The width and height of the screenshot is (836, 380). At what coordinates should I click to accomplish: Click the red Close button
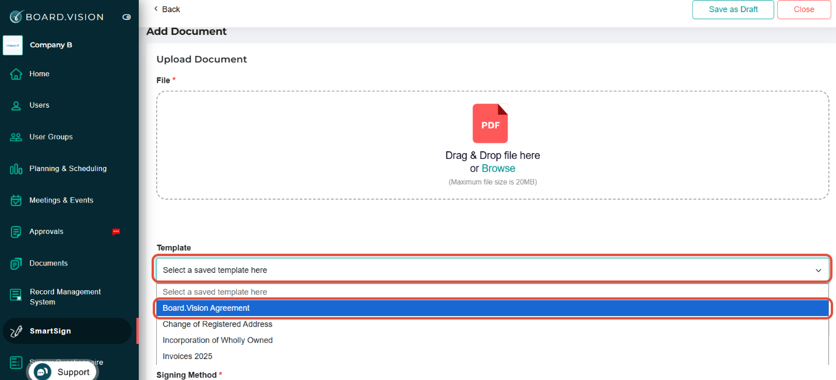coord(804,9)
